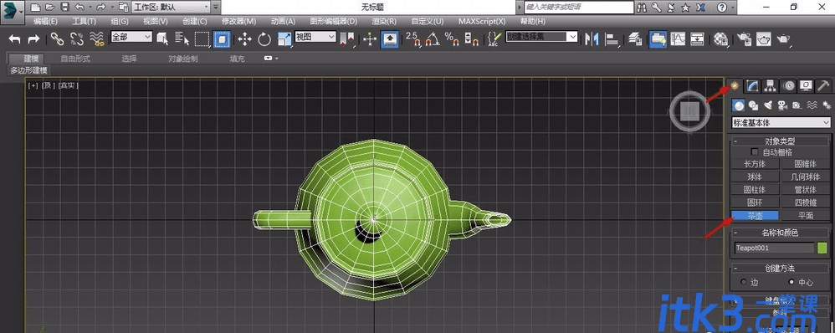Open Render Setup teapot icon

[744, 38]
